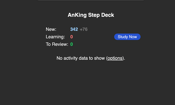The height and width of the screenshot is (105, 175).
Task: Click the blank space right of Study Now
Action: [x=157, y=37]
